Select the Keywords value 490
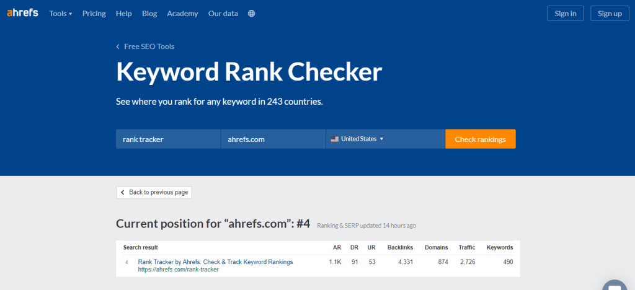The height and width of the screenshot is (290, 635). [x=508, y=262]
